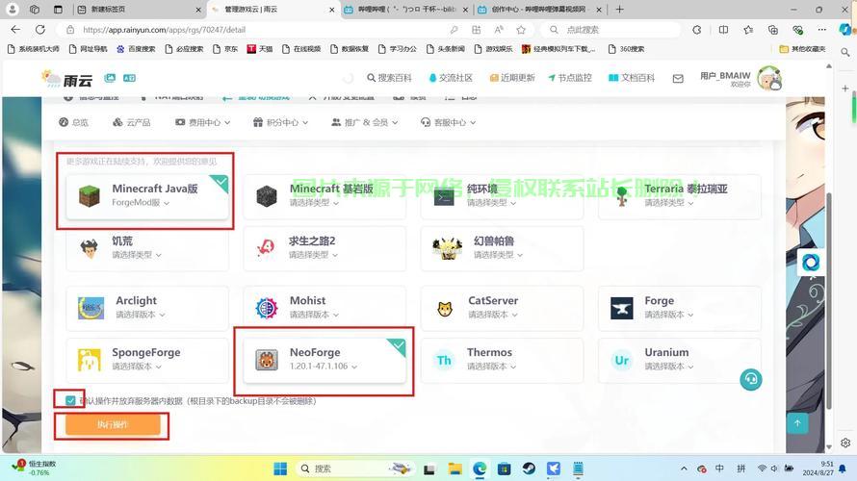Viewport: 857px width, 481px height.
Task: Expand the 积分中心 menu
Action: 280,122
